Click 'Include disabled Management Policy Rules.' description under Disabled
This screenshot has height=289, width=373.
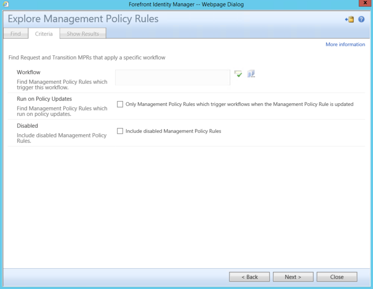pyautogui.click(x=62, y=138)
